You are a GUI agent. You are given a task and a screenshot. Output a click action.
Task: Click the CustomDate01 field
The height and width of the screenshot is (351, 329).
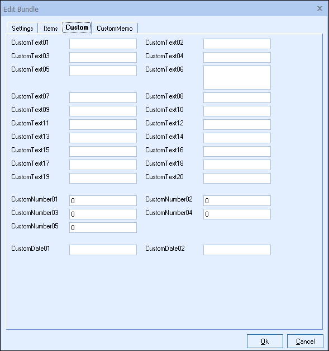103,250
